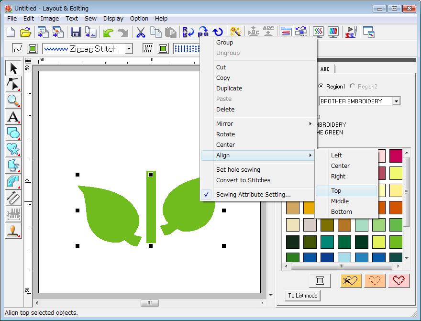This screenshot has height=321, width=421.
Task: Select the Stamp tool
Action: click(13, 231)
